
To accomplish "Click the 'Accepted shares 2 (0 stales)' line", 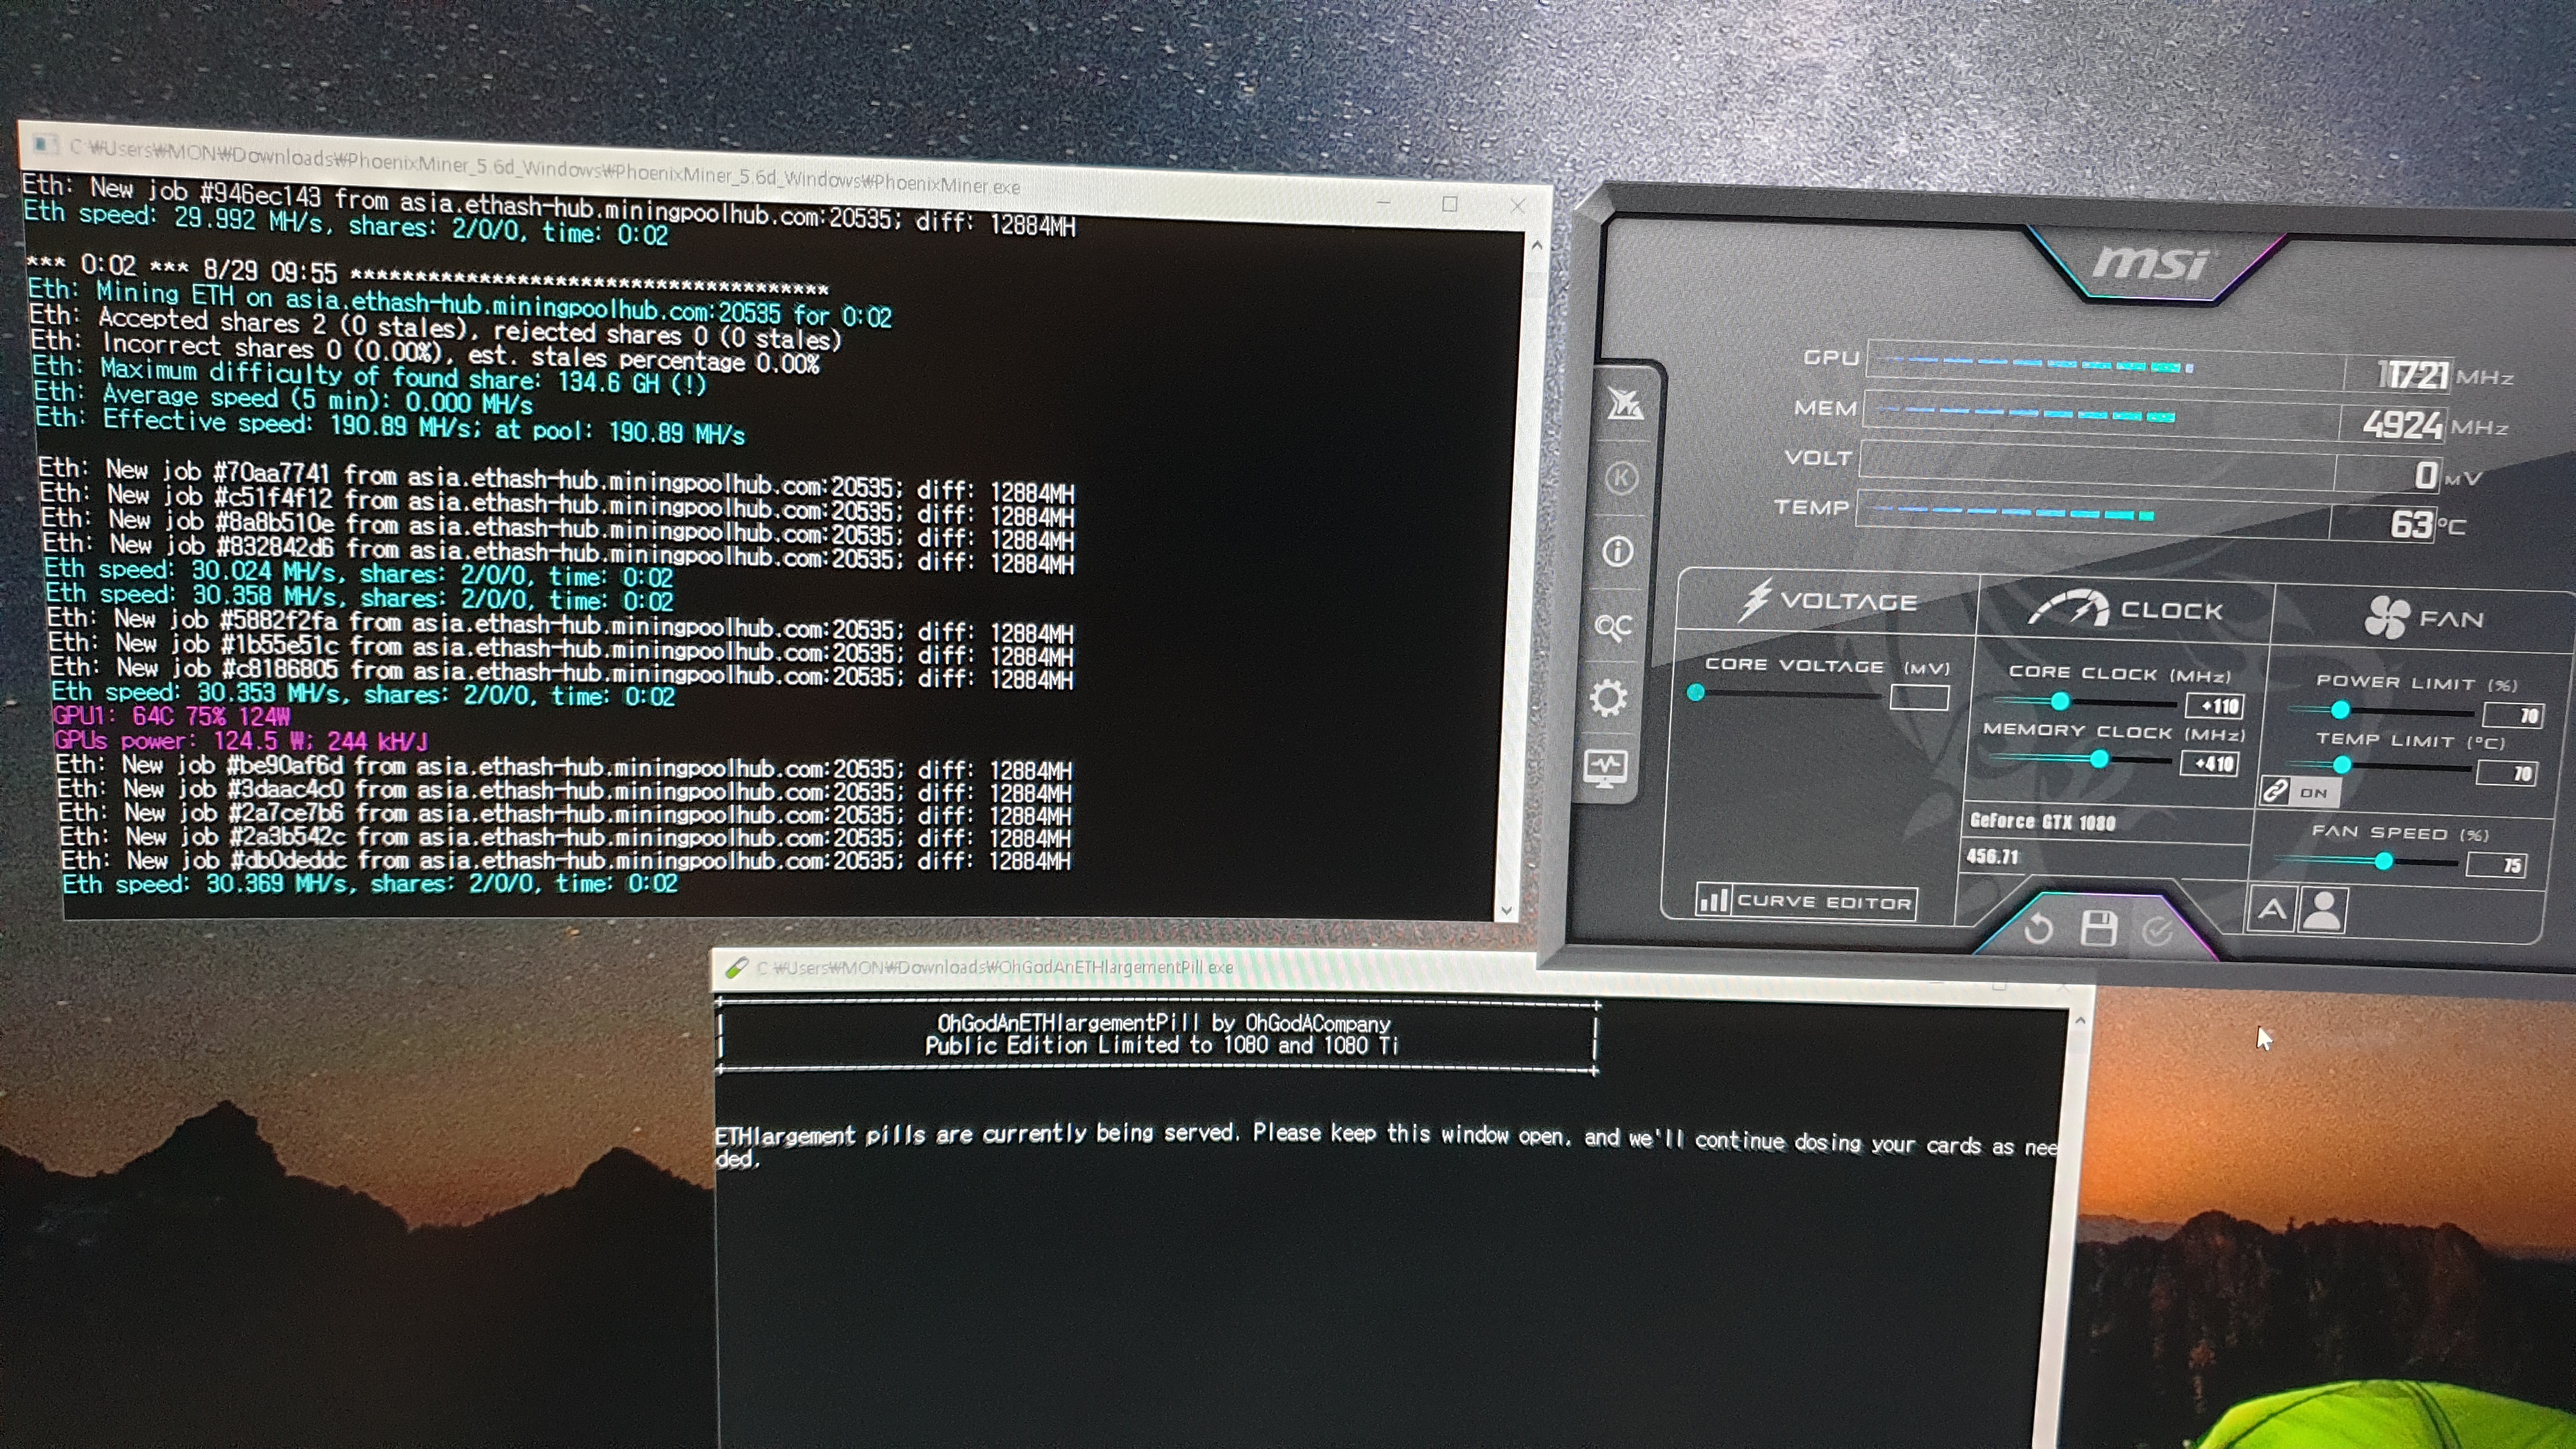I will [x=436, y=328].
